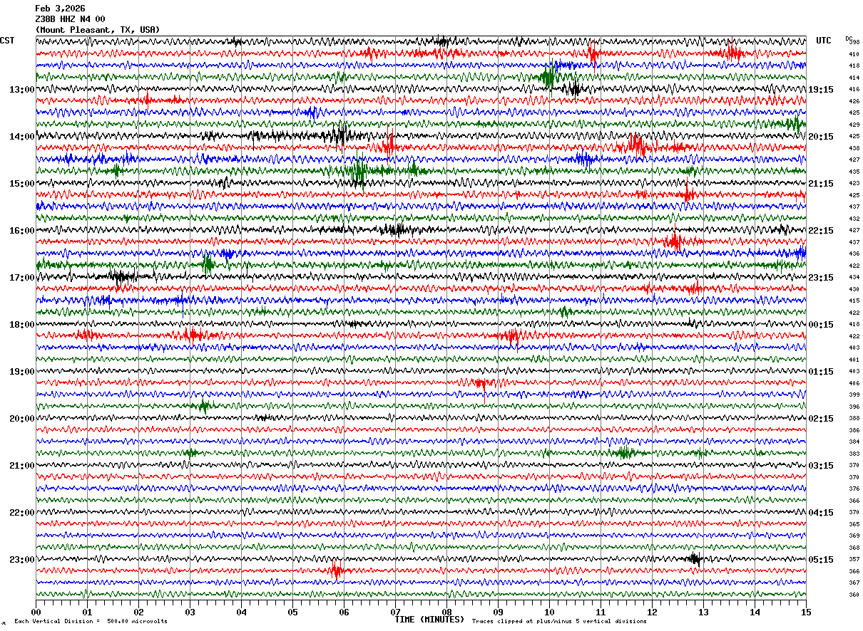Click the DC offset value 434

click(x=854, y=277)
